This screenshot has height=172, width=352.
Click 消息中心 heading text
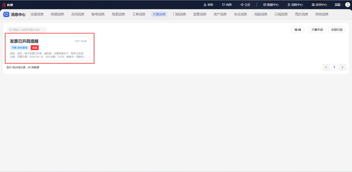click(18, 14)
